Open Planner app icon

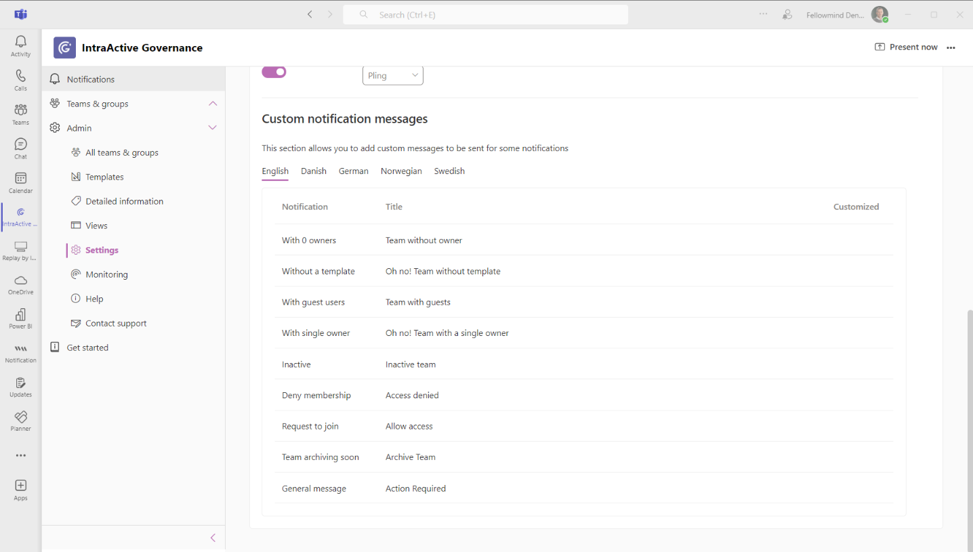[20, 421]
